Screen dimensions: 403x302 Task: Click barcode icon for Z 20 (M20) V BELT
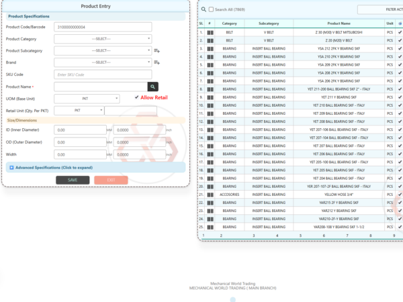pos(210,40)
